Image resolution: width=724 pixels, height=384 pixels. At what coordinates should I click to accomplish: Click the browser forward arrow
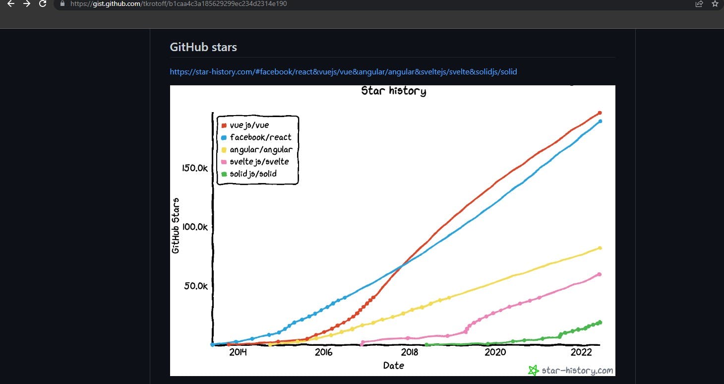coord(27,3)
